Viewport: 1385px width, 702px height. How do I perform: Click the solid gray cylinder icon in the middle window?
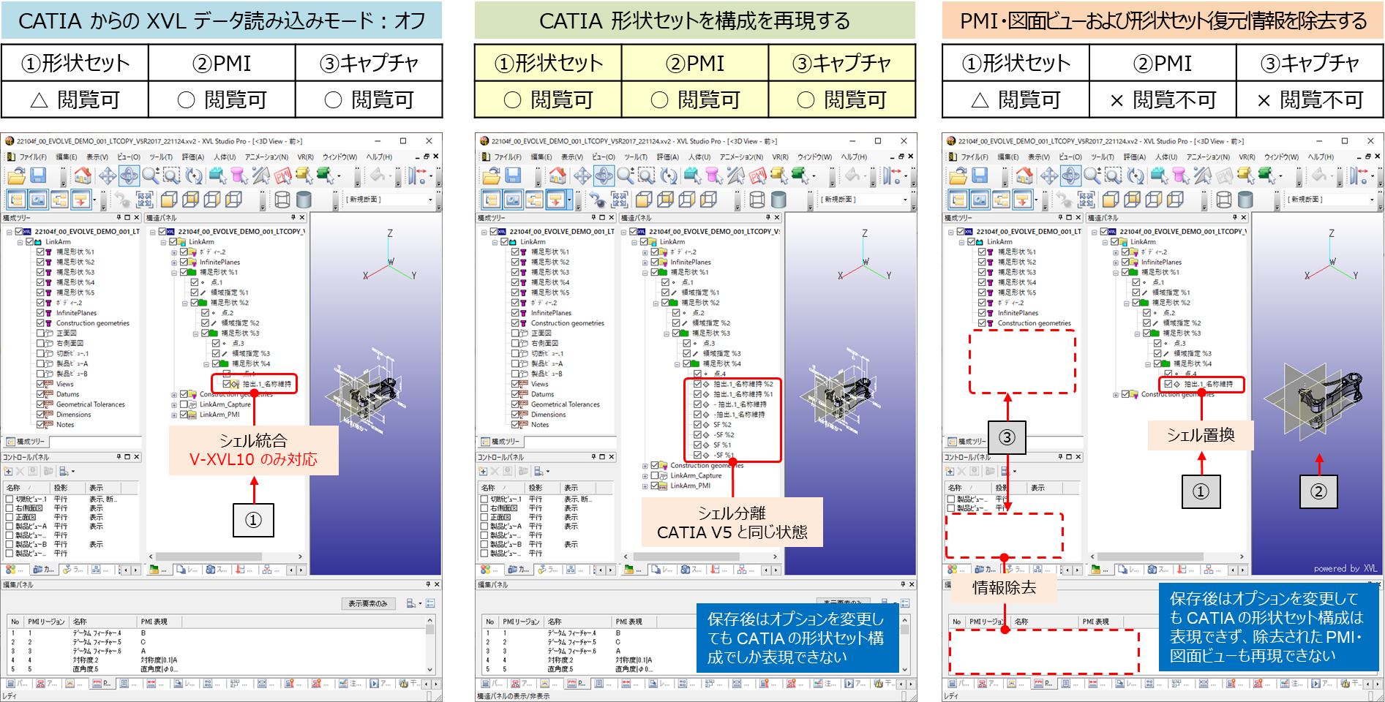point(778,200)
